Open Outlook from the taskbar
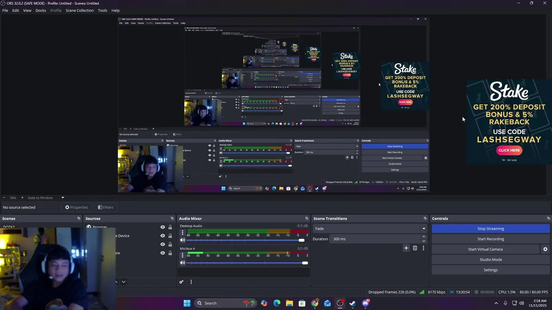 pyautogui.click(x=327, y=303)
